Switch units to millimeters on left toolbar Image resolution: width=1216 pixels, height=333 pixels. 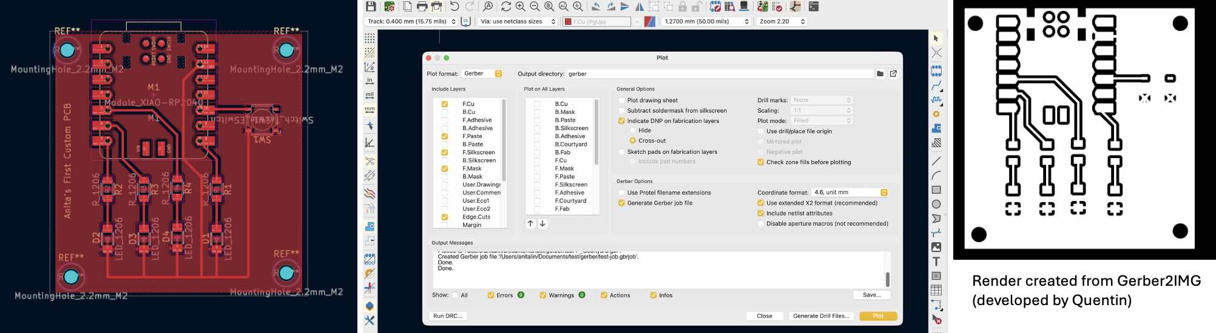(370, 110)
